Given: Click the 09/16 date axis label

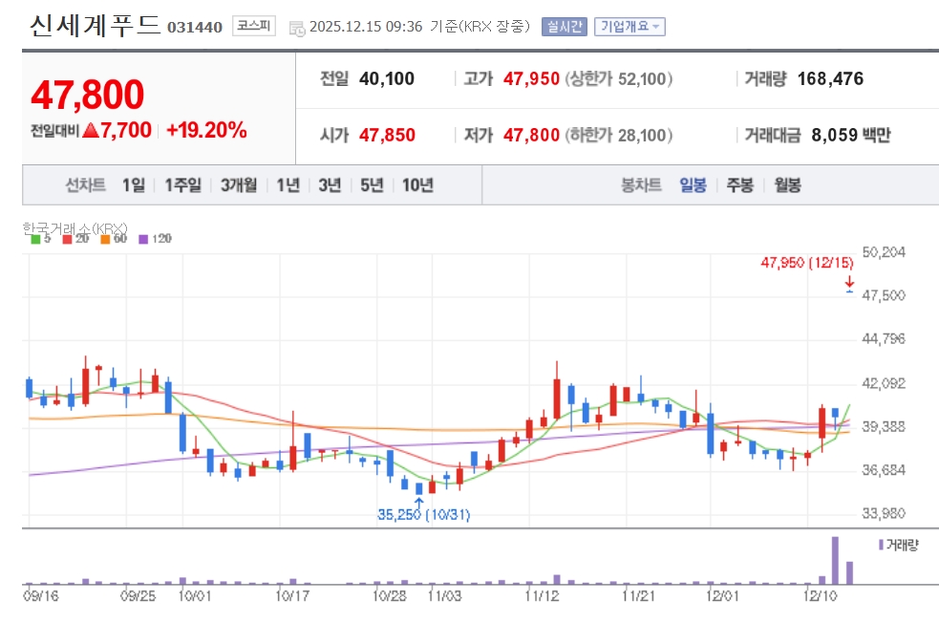Looking at the screenshot, I should 41,596.
